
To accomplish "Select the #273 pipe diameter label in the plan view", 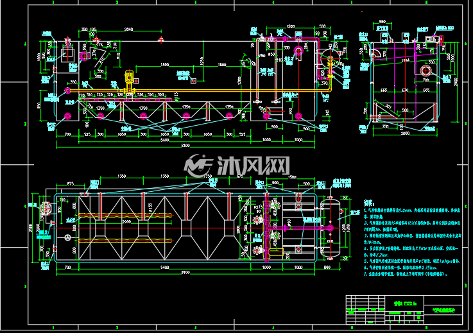I will (258, 207).
